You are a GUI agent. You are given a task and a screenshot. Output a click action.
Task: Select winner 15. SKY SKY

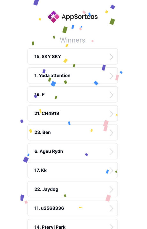pos(73,56)
